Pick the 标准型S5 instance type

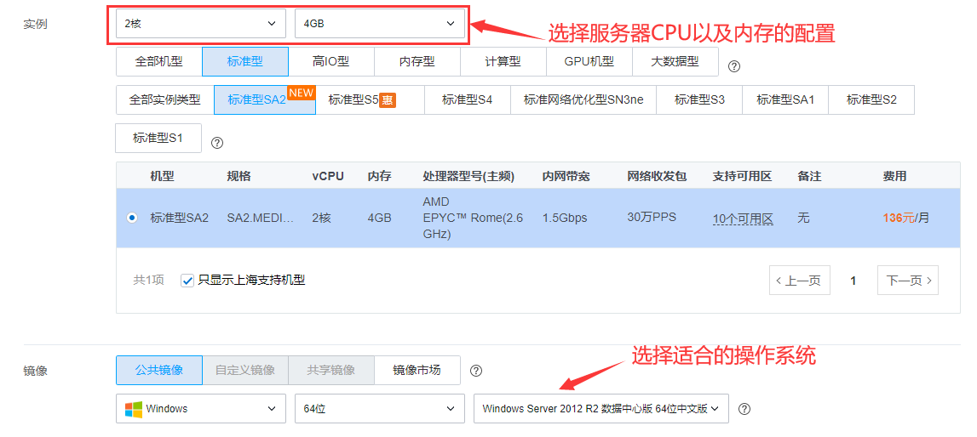coord(371,99)
